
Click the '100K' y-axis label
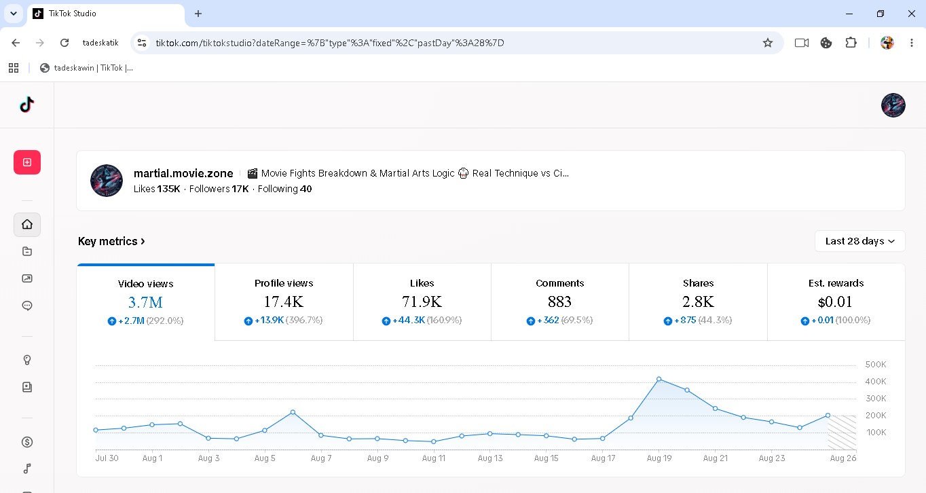tap(876, 433)
